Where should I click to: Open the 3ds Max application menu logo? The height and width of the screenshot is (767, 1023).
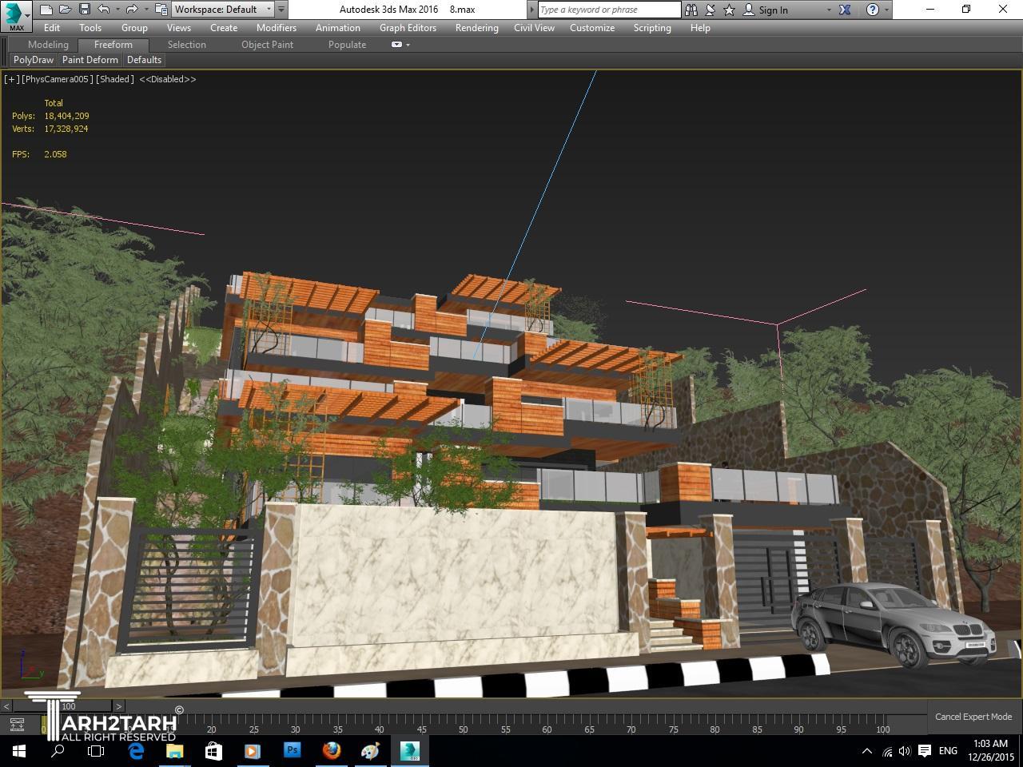(x=15, y=14)
